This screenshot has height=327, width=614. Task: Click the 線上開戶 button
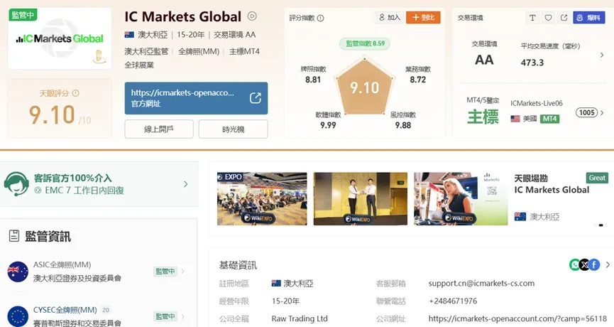[159, 129]
